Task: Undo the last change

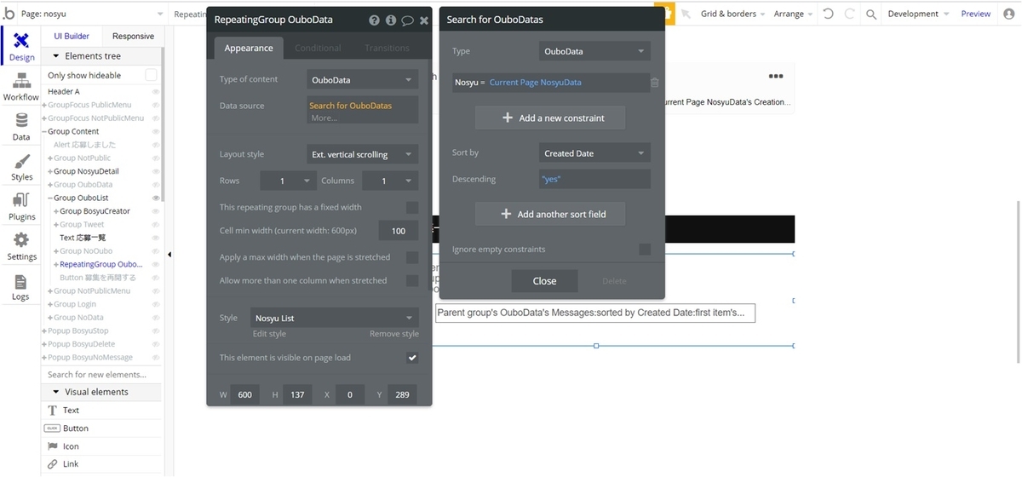Action: 829,14
